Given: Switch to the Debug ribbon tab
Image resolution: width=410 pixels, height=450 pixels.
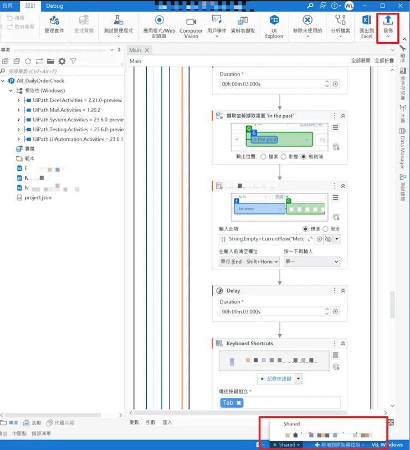Looking at the screenshot, I should coord(54,6).
